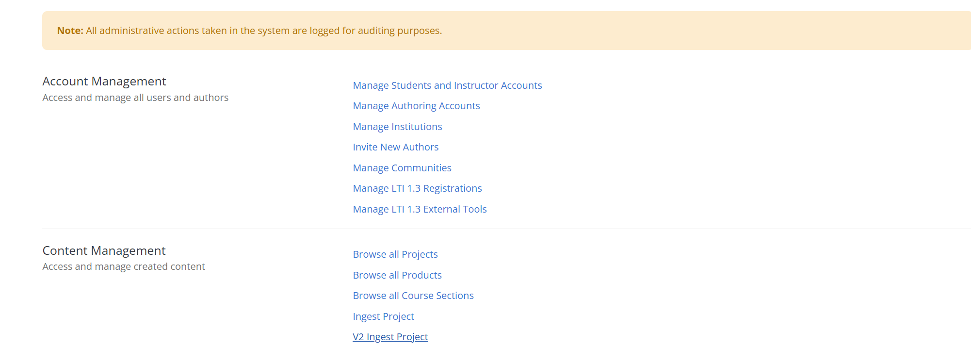The width and height of the screenshot is (971, 348).
Task: Open the Ingest Project link
Action: click(383, 316)
